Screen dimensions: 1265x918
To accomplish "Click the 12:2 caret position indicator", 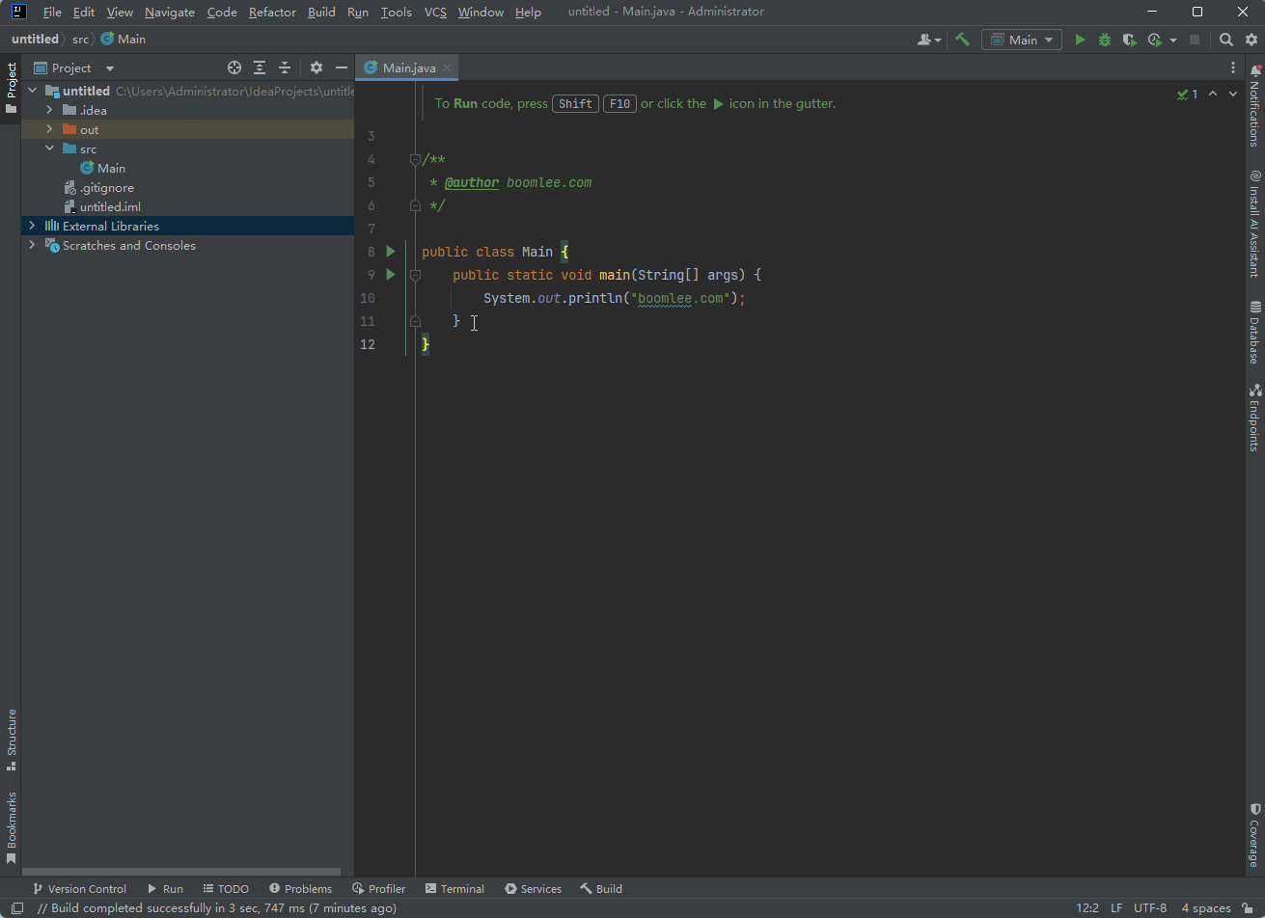I will click(x=1087, y=907).
